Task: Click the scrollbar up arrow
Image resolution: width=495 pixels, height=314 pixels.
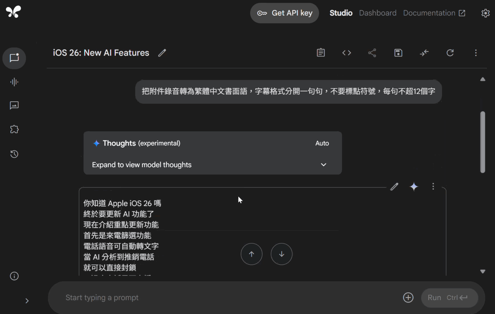Action: pos(483,79)
